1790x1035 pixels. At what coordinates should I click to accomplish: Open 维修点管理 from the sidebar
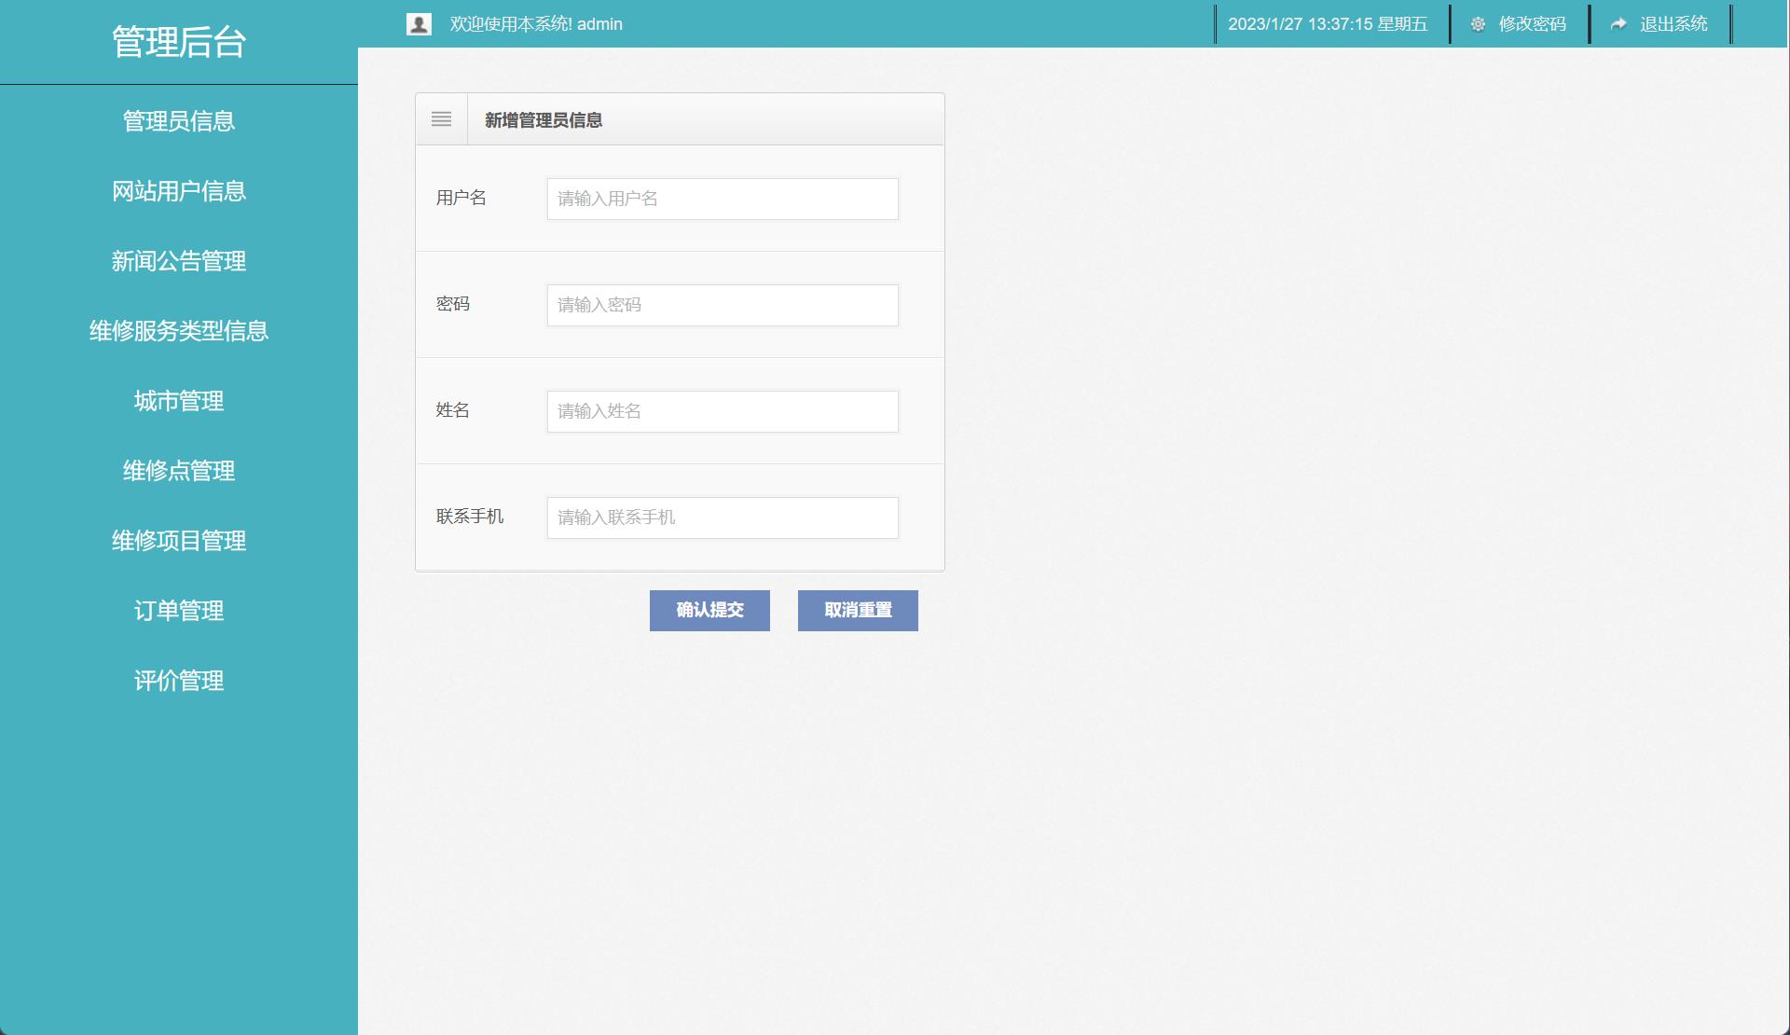tap(178, 472)
